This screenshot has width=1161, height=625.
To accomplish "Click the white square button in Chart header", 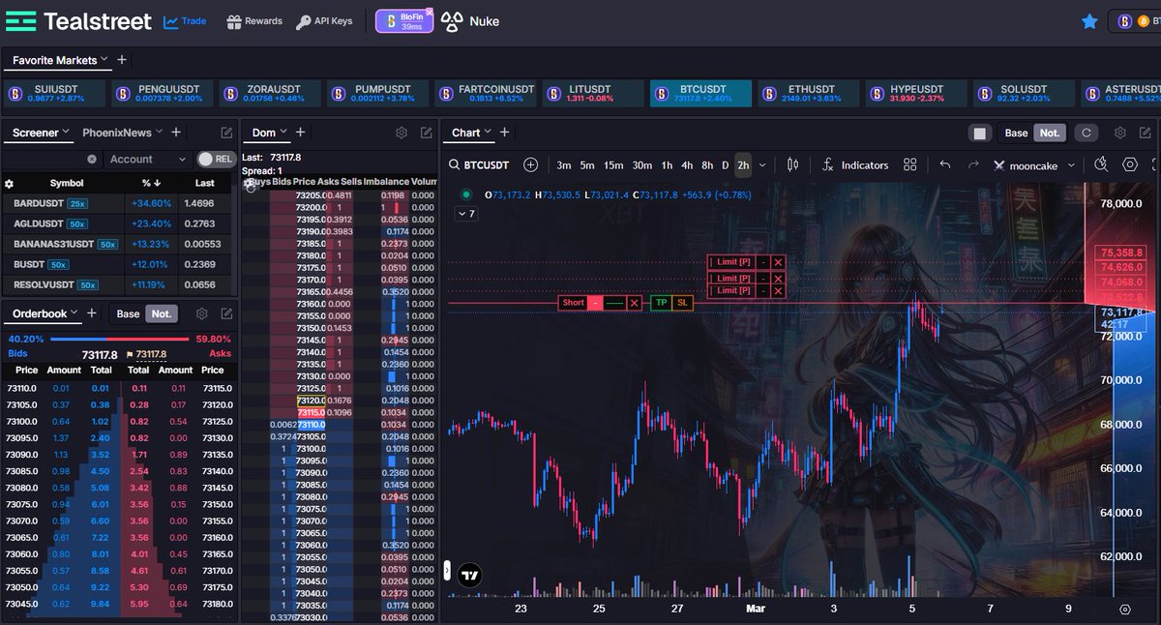I will [x=980, y=133].
